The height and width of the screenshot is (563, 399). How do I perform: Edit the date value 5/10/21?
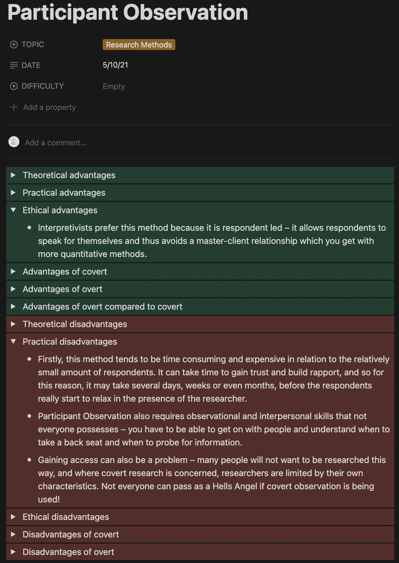tap(115, 65)
